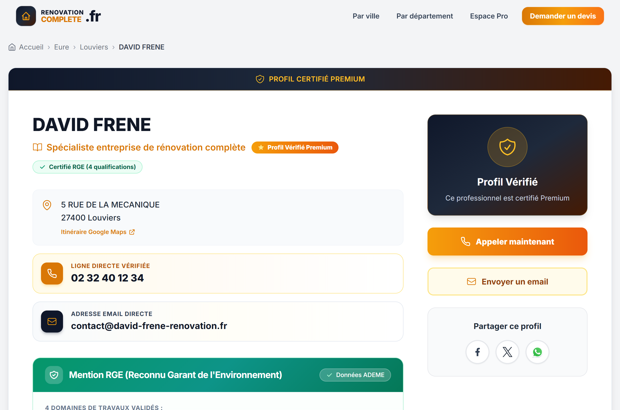The image size is (620, 410).
Task: Go to Espace Pro
Action: 489,16
